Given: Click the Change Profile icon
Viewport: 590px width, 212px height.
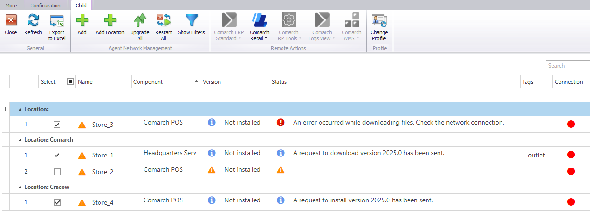Looking at the screenshot, I should coord(379,20).
